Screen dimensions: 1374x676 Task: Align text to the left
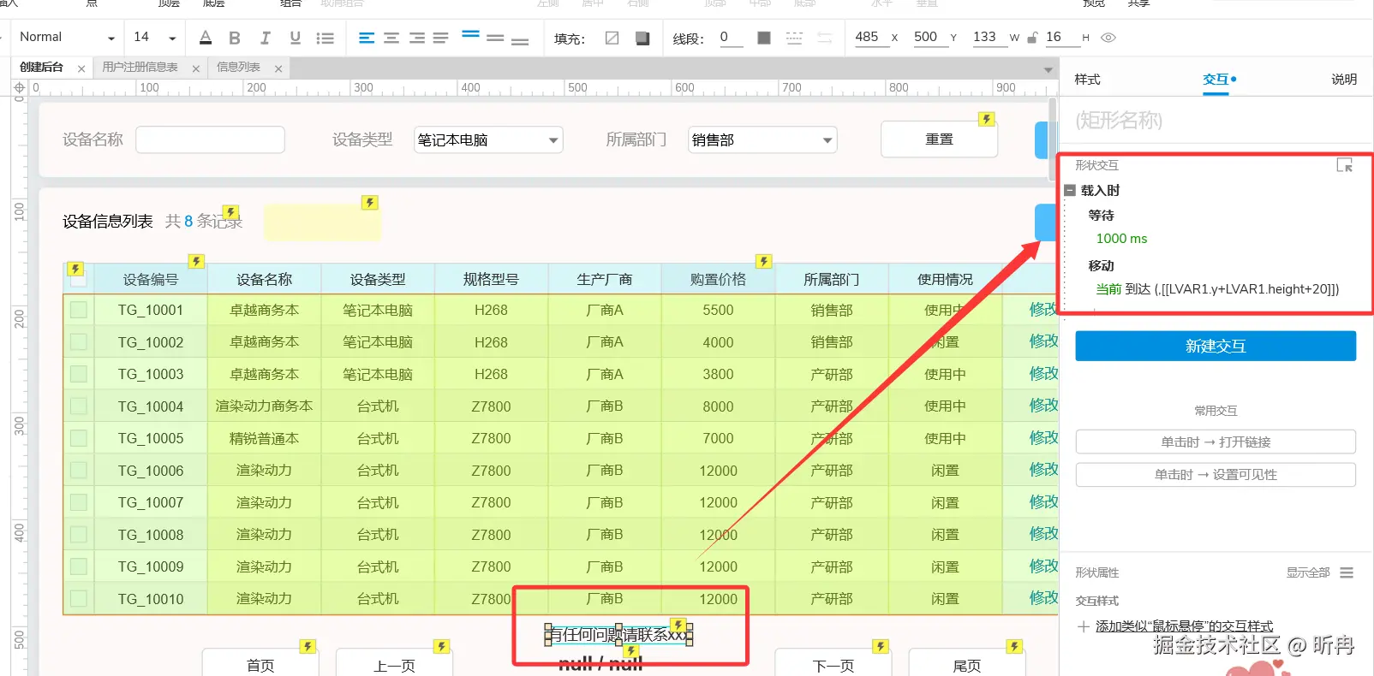point(367,38)
